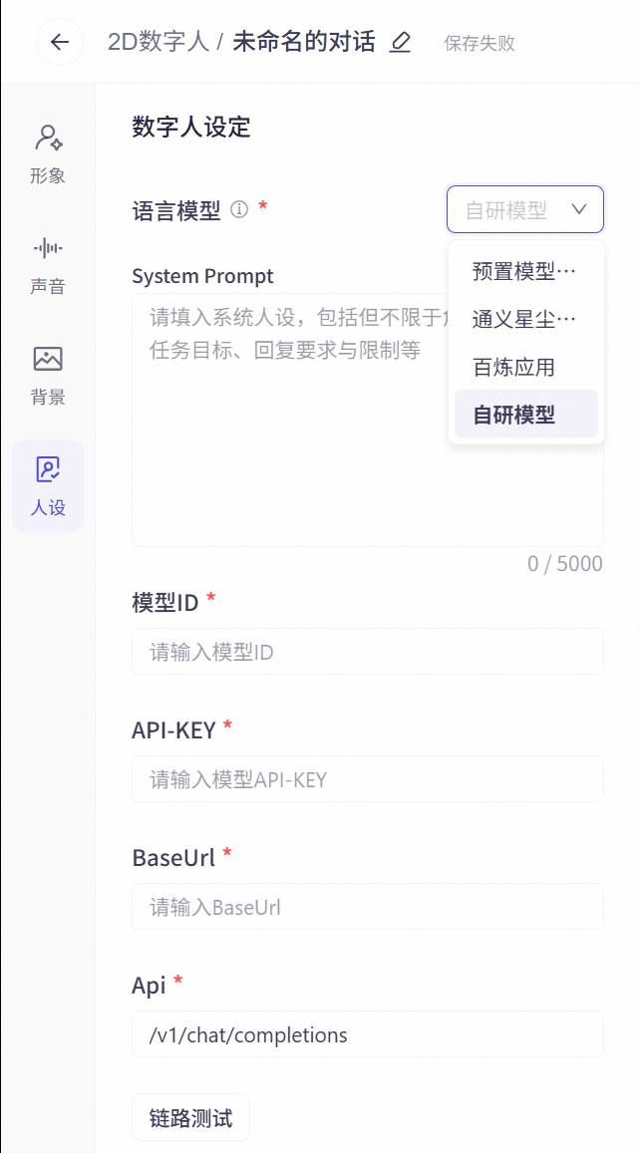This screenshot has width=640, height=1153.
Task: Select 百炼应用 from the dropdown list
Action: tap(526, 367)
